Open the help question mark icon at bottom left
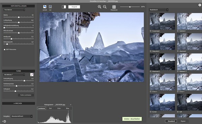202x124 pixels. click(5, 121)
